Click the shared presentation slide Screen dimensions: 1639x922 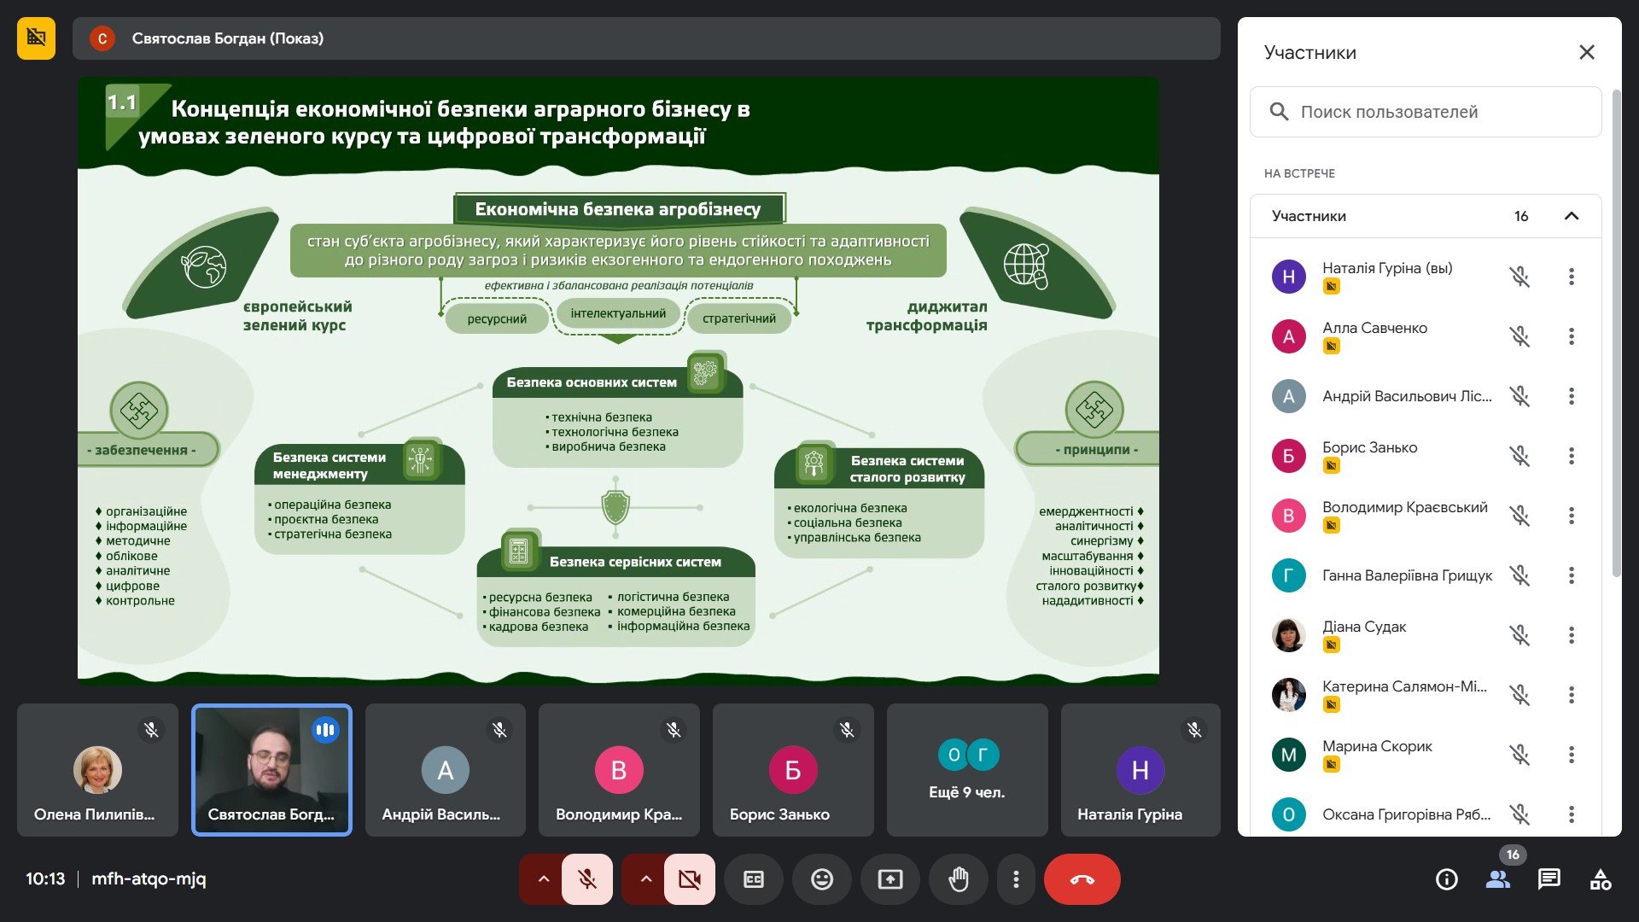[618, 382]
